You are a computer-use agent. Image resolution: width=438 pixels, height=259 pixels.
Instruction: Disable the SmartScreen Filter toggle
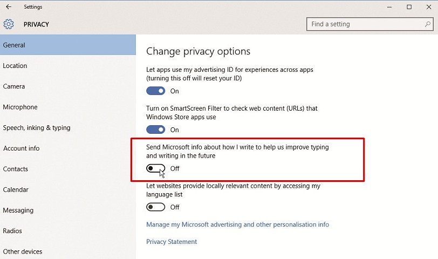tap(155, 129)
